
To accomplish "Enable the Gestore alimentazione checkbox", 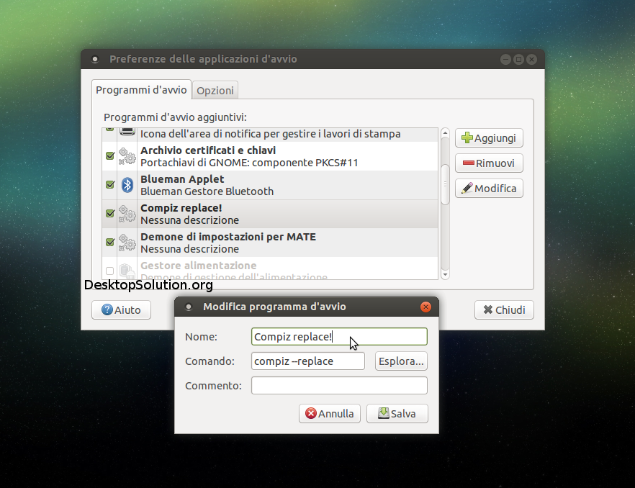I will tap(109, 271).
